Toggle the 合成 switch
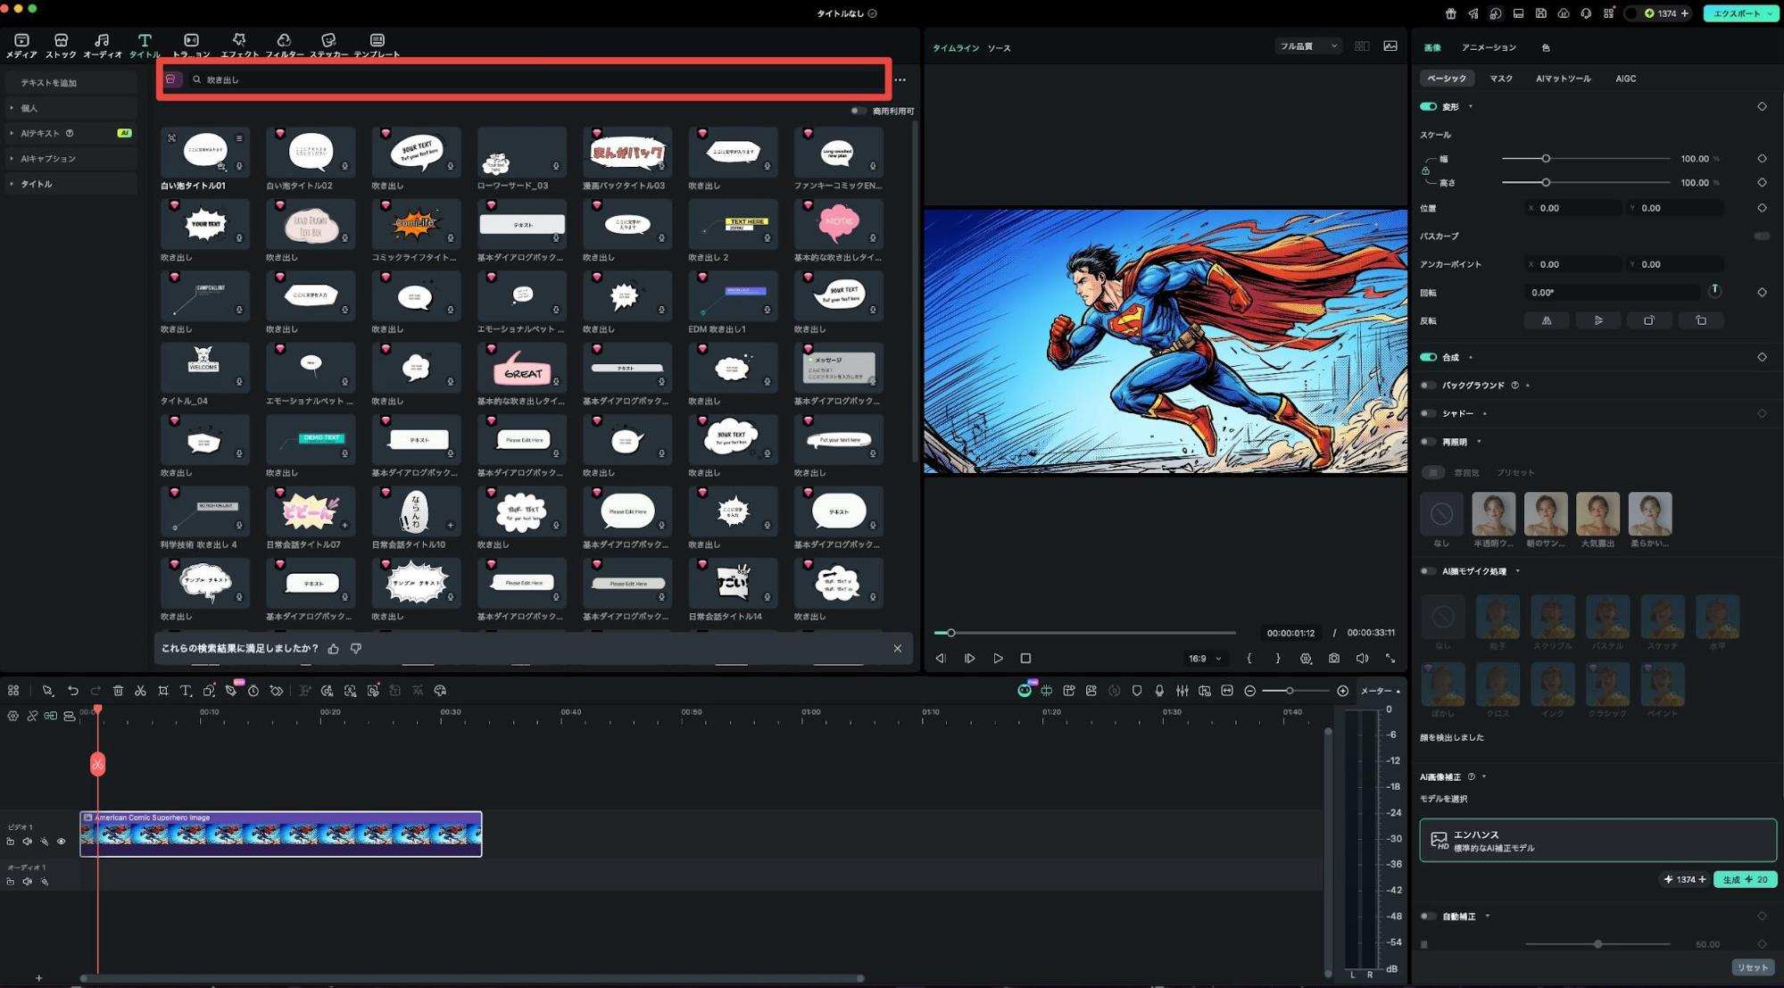Viewport: 1784px width, 988px height. [1428, 357]
